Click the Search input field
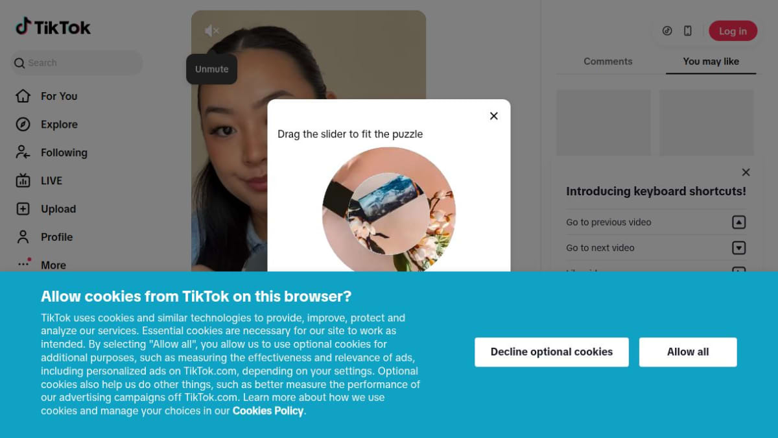 pos(77,63)
